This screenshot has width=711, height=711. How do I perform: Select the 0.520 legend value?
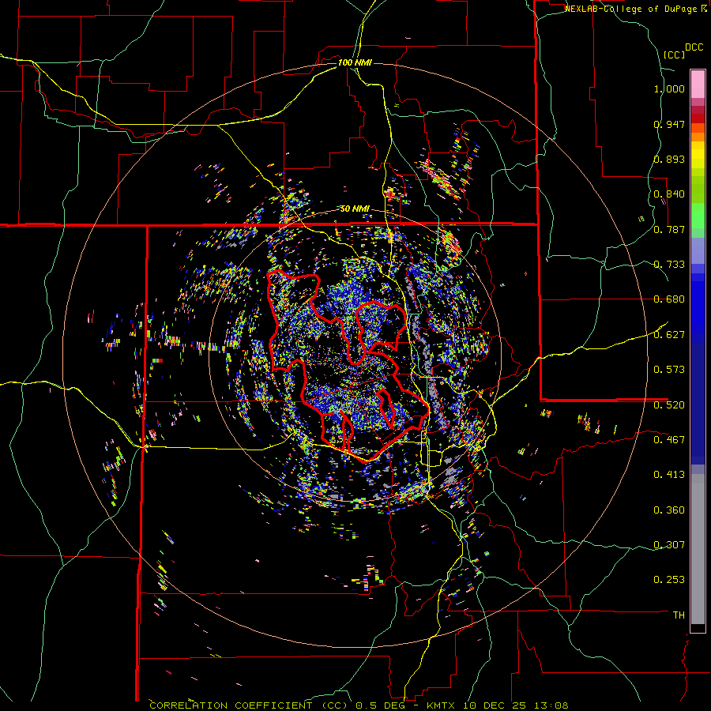pos(669,404)
